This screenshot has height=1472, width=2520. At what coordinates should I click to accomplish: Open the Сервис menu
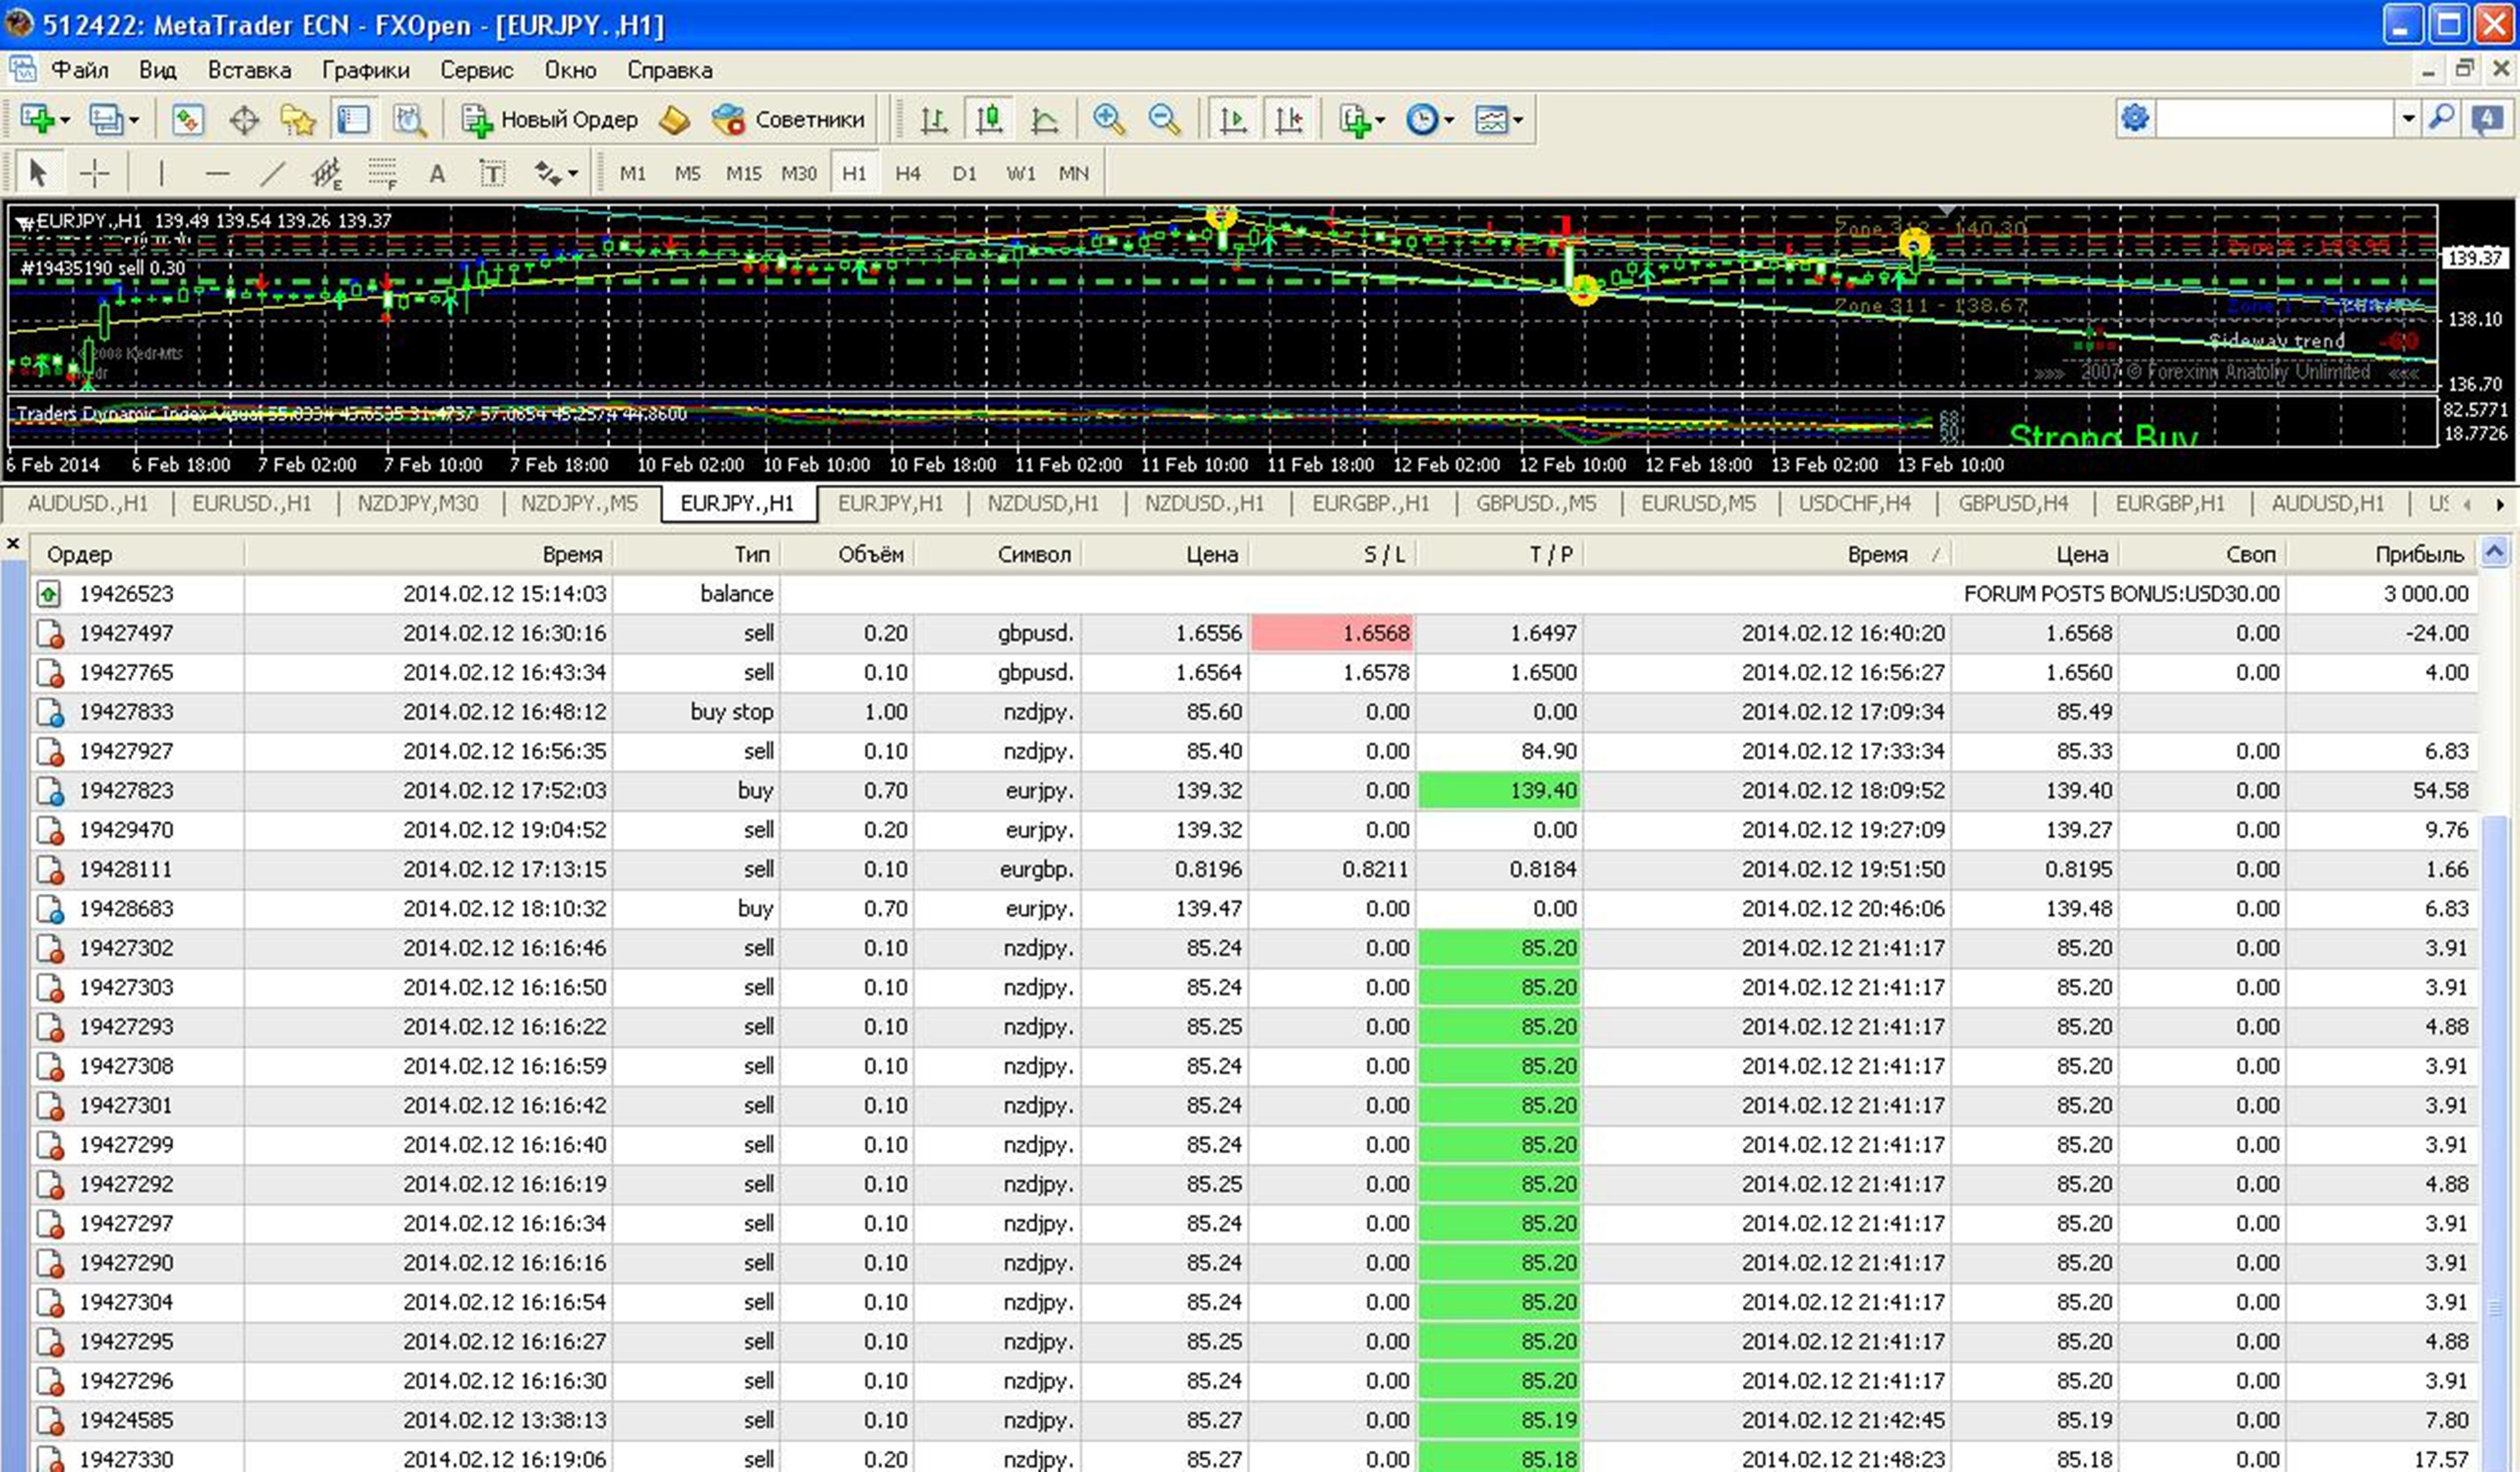476,70
